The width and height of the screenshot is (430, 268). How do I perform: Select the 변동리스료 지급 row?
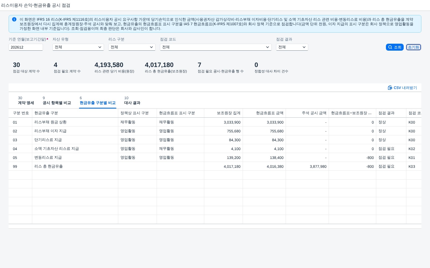[215, 158]
